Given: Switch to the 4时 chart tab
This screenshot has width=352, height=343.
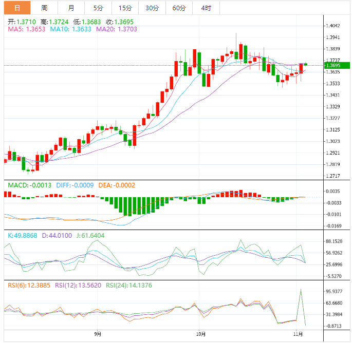Looking at the screenshot, I should tap(206, 8).
